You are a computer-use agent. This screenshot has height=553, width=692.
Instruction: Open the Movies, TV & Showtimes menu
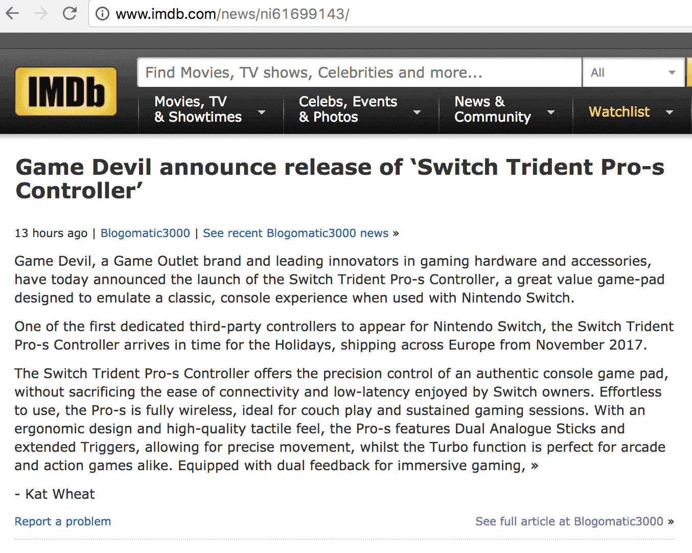(x=198, y=109)
